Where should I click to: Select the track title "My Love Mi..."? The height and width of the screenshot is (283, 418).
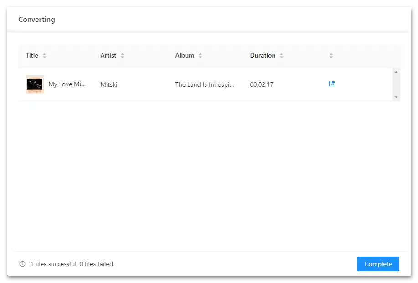pos(67,84)
